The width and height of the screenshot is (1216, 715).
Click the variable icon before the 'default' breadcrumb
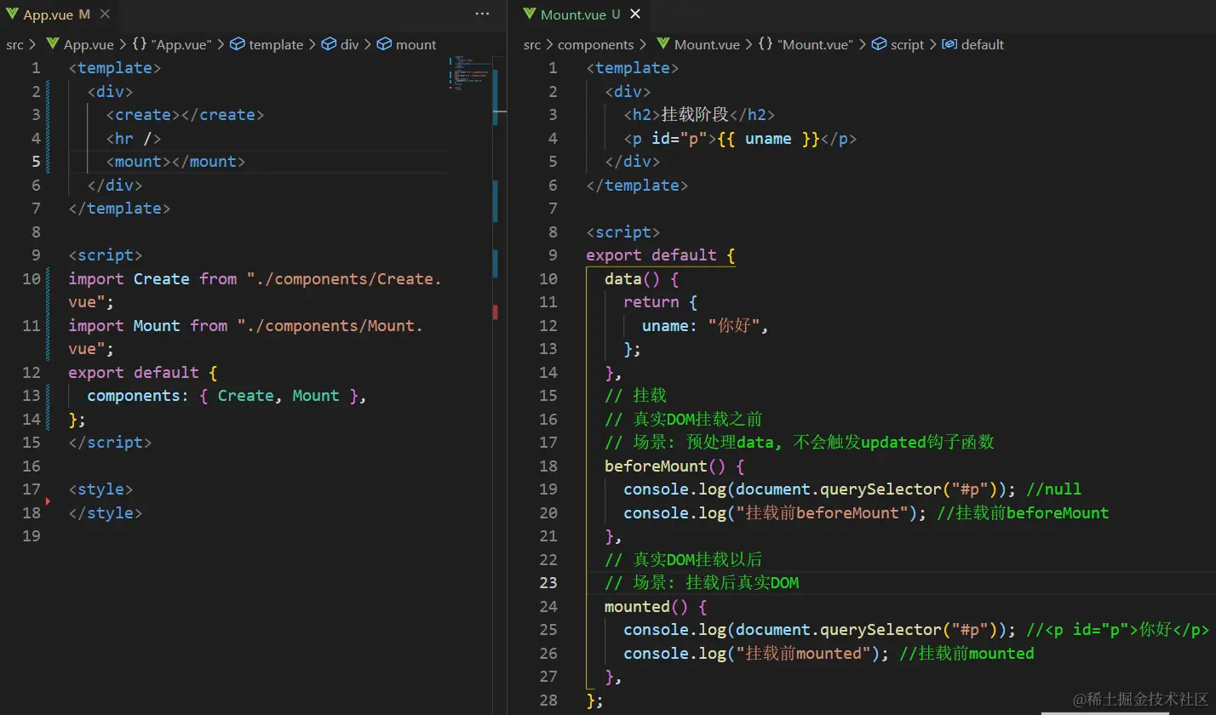coord(949,44)
